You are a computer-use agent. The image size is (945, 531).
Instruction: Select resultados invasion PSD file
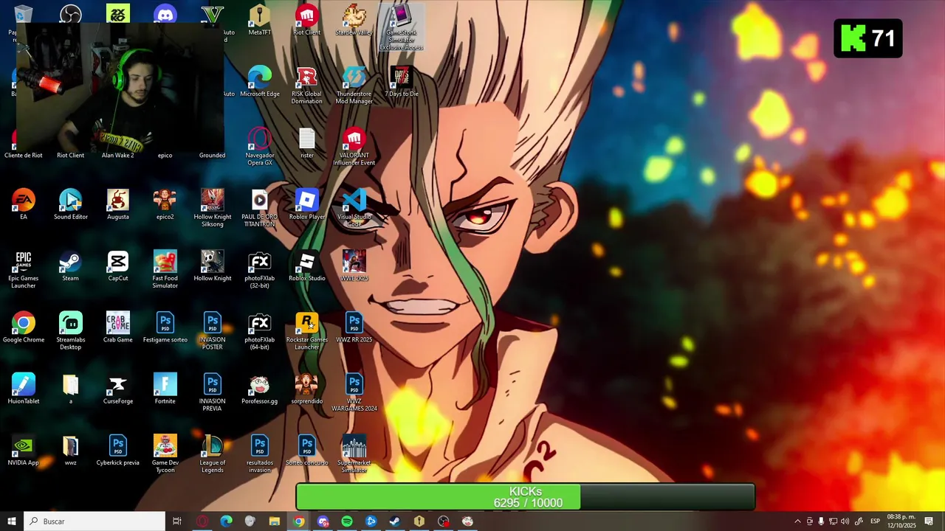click(x=260, y=454)
